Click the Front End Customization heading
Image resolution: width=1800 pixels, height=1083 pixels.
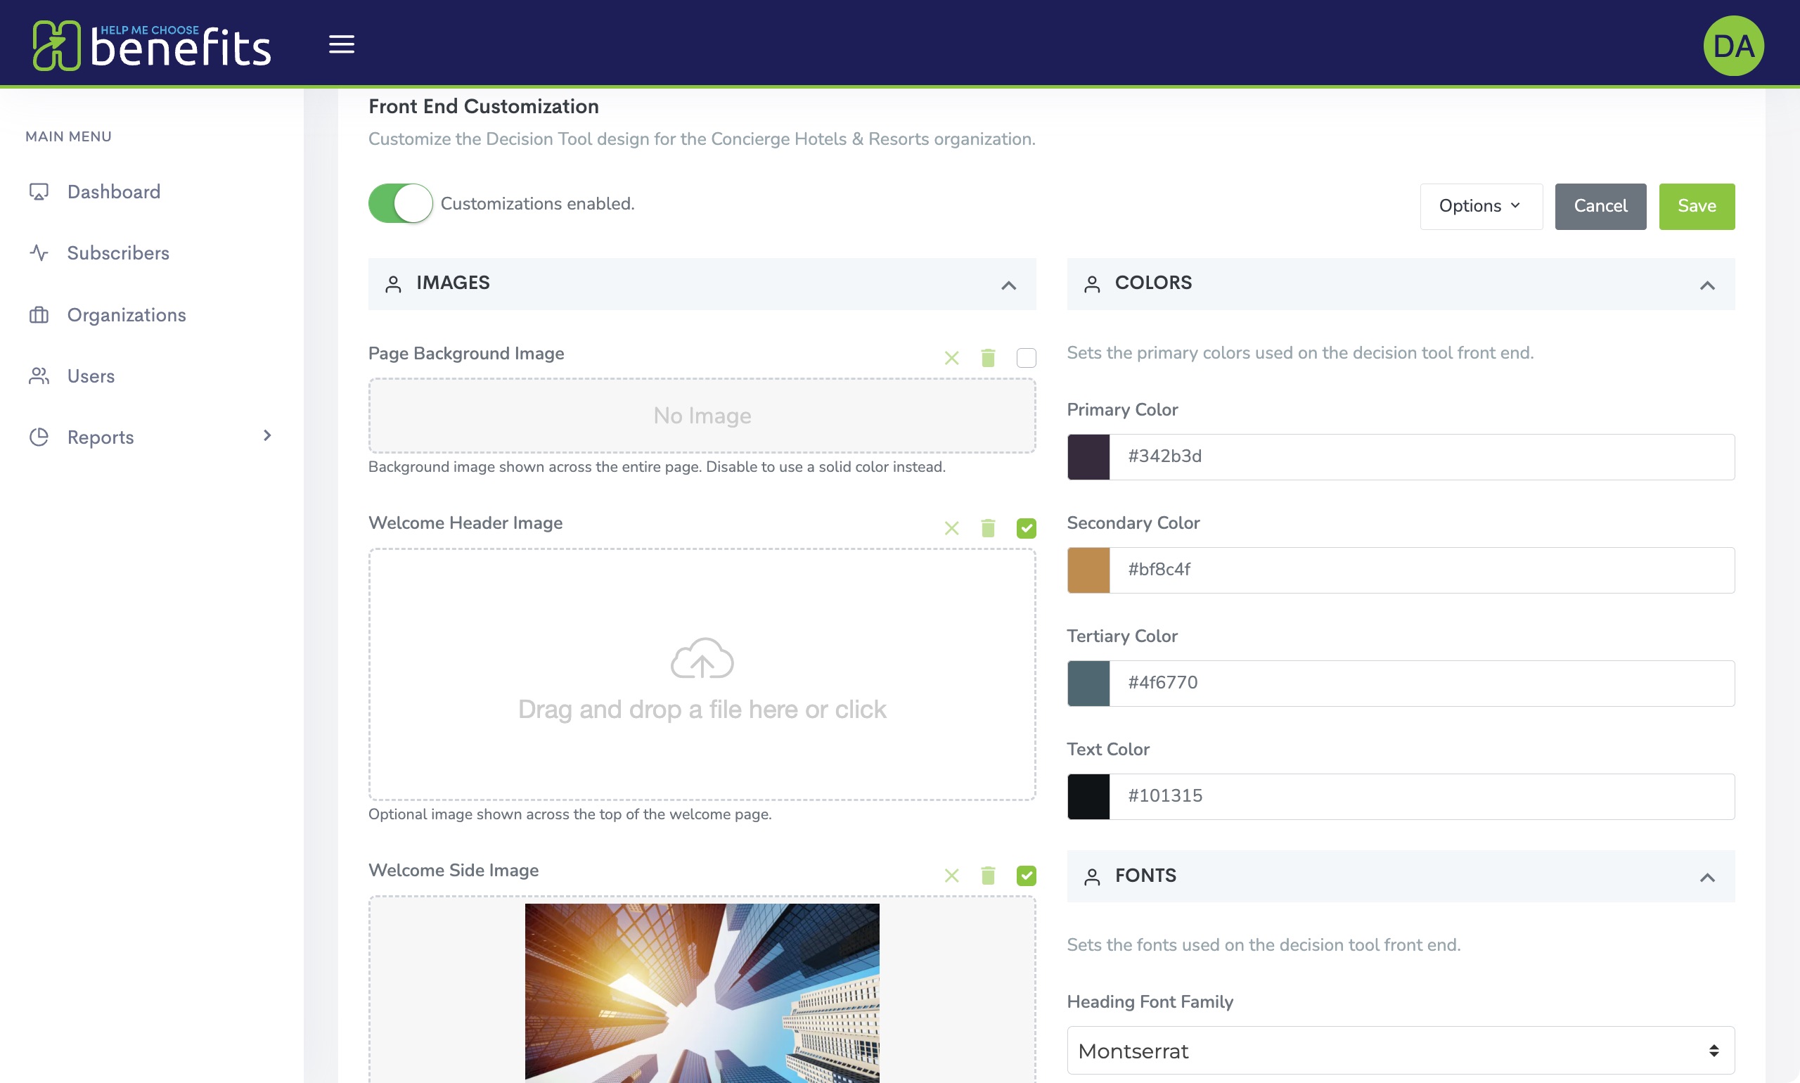483,107
